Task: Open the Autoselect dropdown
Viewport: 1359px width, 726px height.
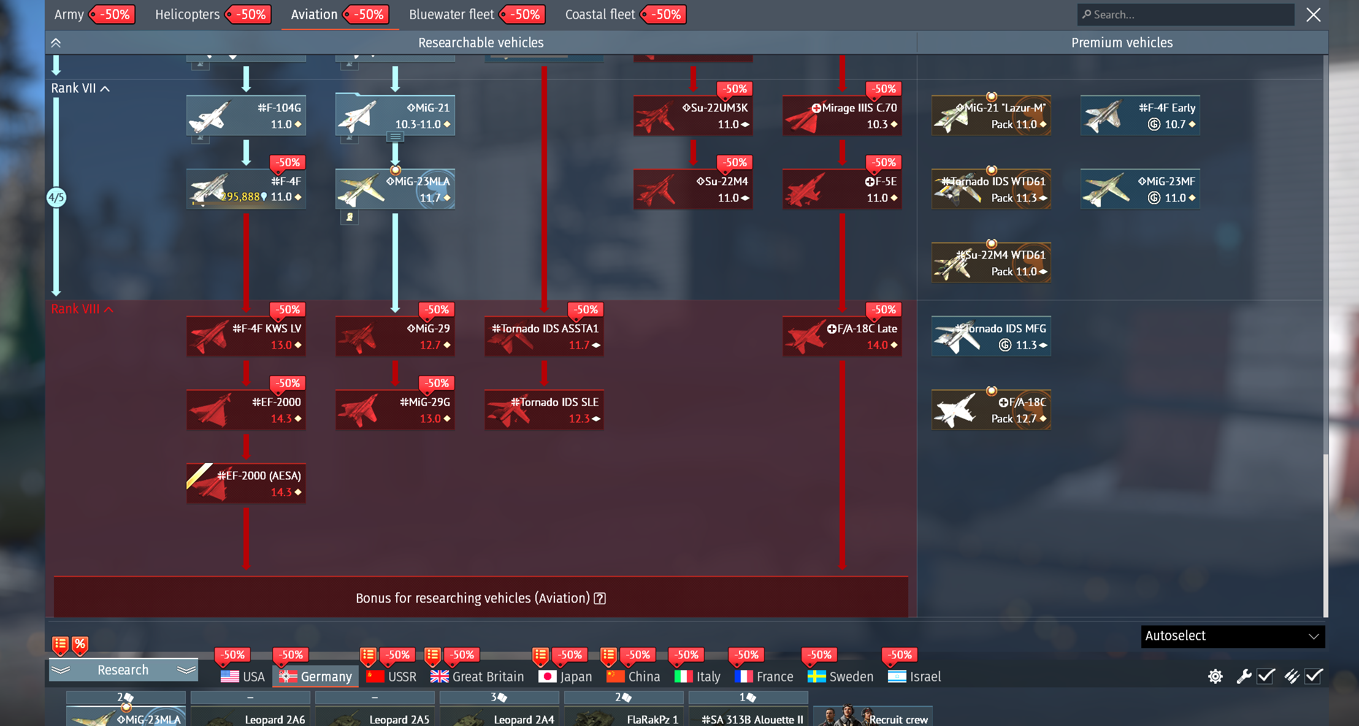Action: [1232, 636]
